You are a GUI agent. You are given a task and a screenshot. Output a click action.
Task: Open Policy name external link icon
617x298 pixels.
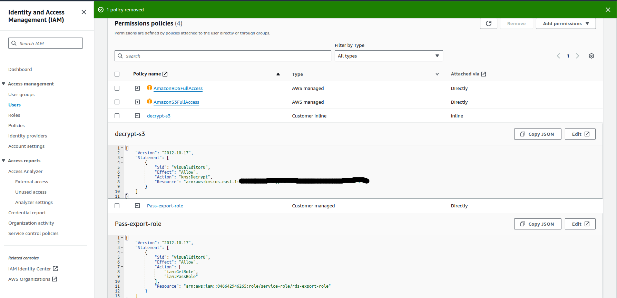[x=165, y=74]
